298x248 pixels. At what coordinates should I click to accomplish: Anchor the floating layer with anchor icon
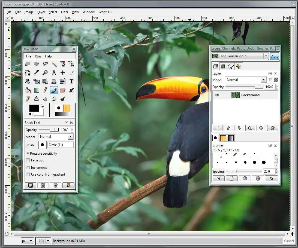[x=261, y=128]
